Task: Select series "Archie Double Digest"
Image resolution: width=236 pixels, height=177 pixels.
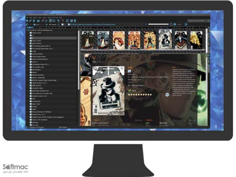Action: 39,57
